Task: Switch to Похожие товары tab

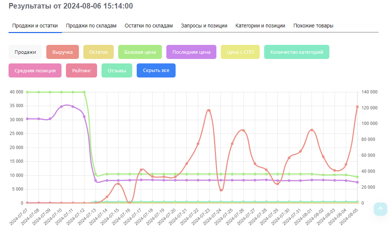Action: (x=313, y=26)
